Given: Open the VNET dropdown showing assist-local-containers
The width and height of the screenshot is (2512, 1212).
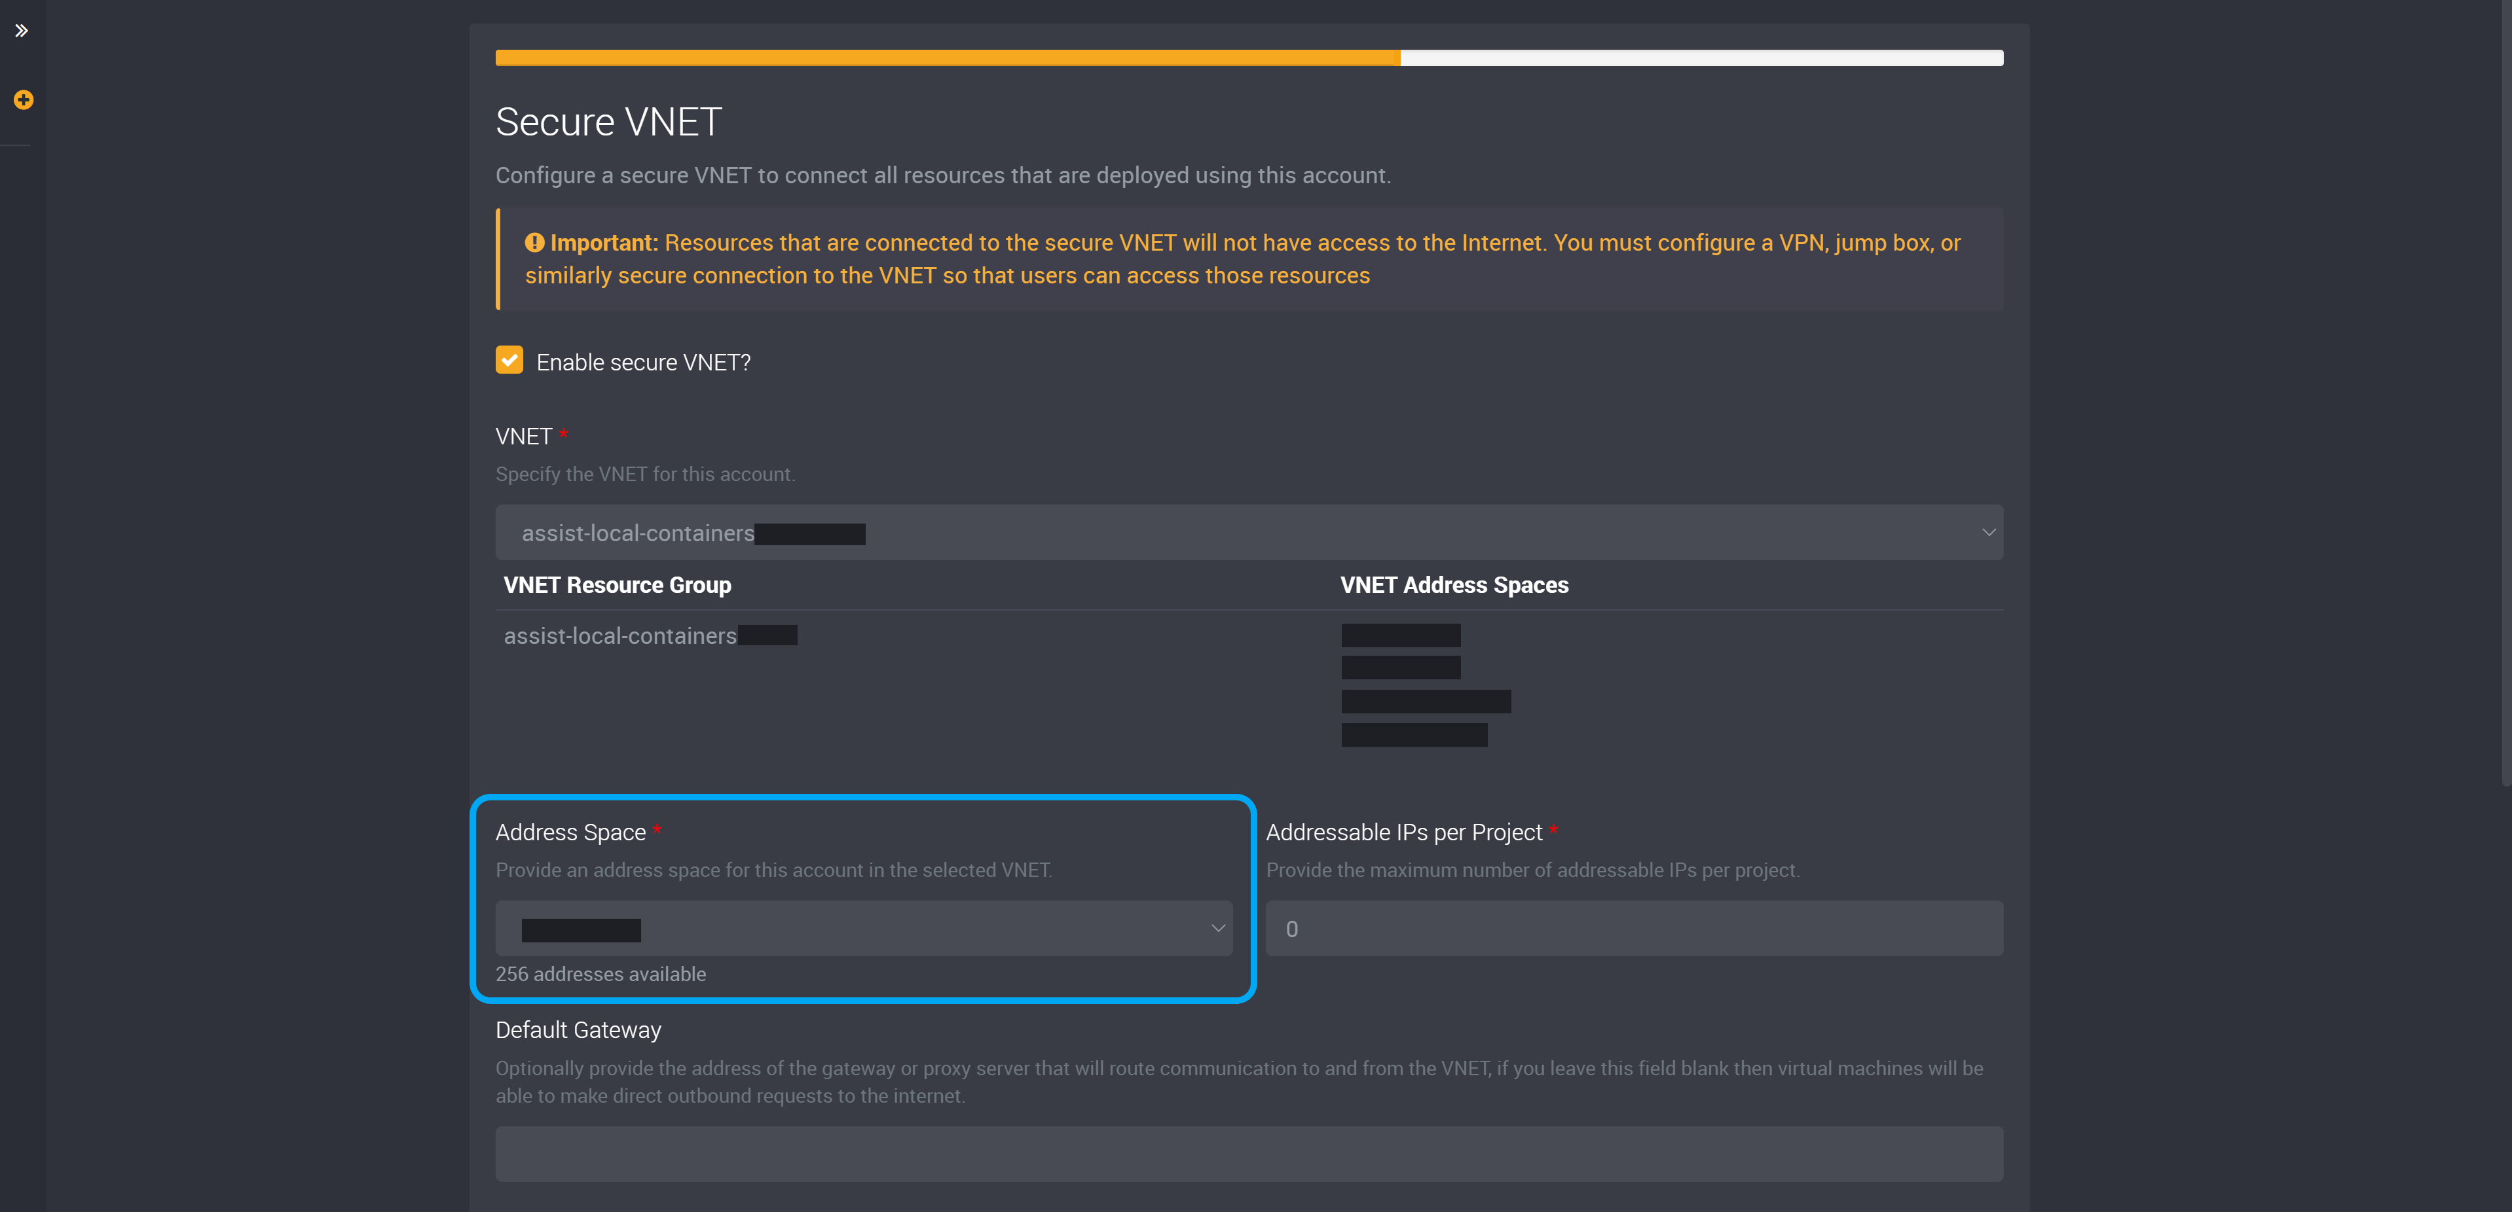Looking at the screenshot, I should tap(1248, 532).
